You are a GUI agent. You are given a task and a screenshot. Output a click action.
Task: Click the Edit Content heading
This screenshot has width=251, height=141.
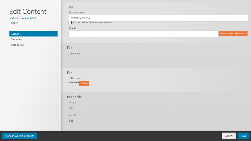(x=28, y=11)
